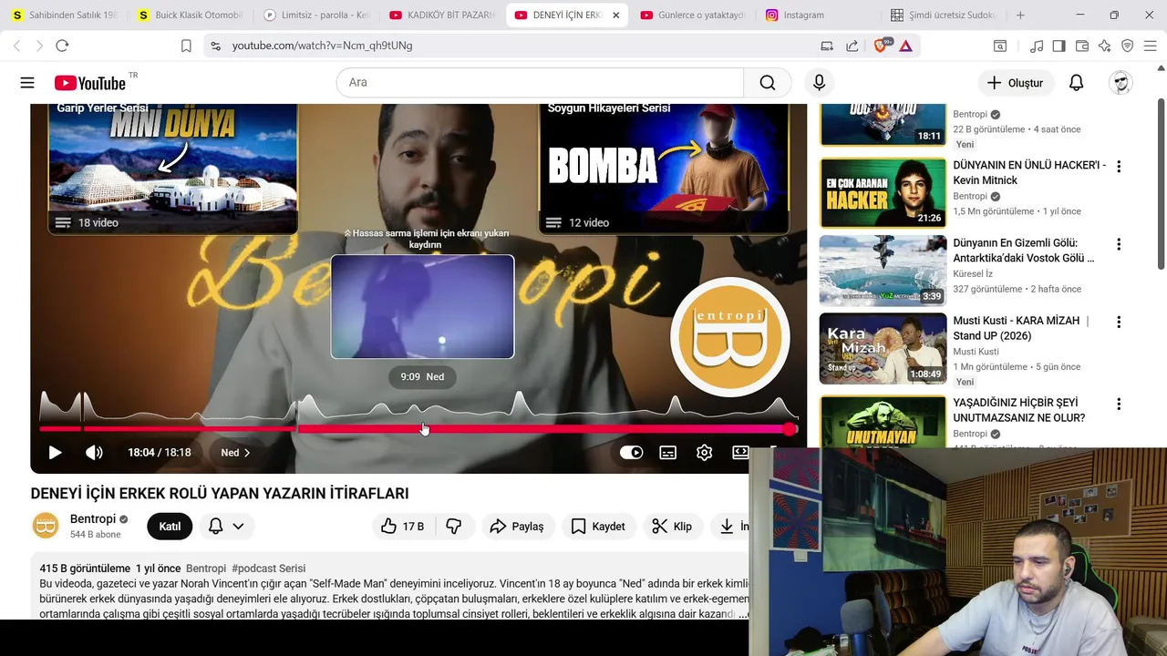Viewport: 1167px width, 656px height.
Task: Go to YouTube home via logo
Action: 89,83
